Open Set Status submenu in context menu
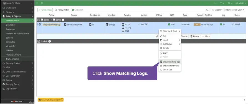 (x=170, y=44)
